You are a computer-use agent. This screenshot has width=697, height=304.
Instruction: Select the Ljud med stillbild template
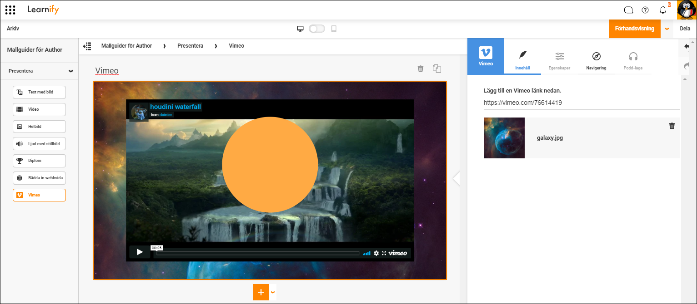click(x=39, y=144)
